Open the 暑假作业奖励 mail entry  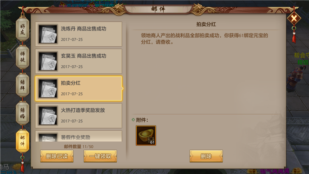(79, 136)
